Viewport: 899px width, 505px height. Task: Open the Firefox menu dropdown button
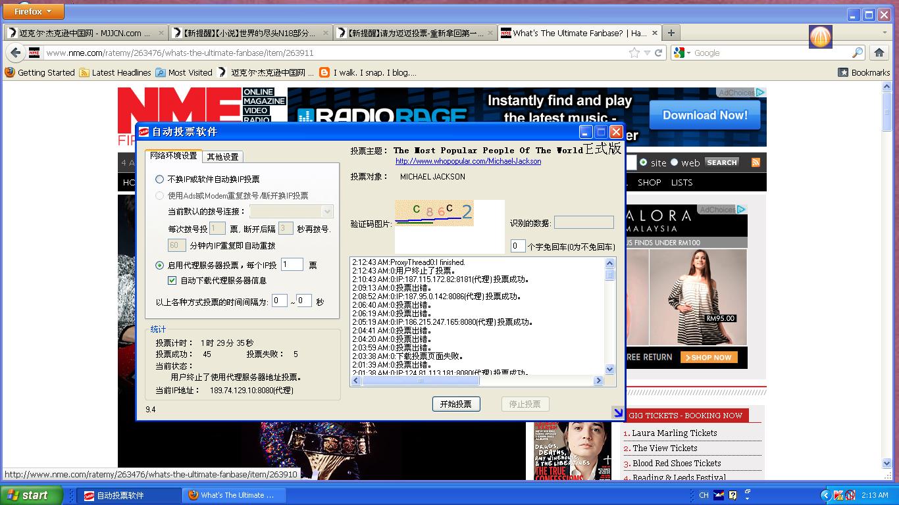tap(34, 11)
